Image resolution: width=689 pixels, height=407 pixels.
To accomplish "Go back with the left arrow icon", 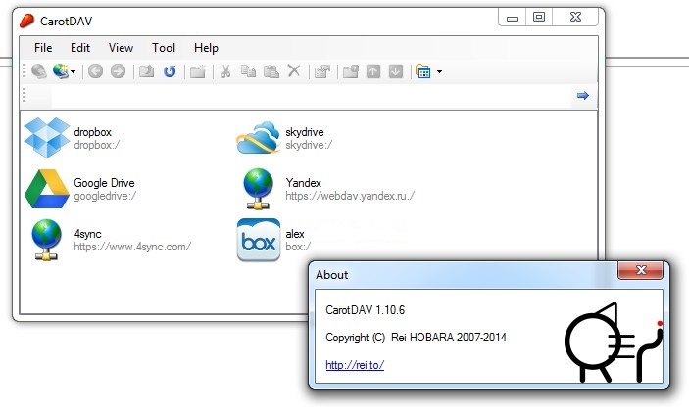I will (95, 71).
